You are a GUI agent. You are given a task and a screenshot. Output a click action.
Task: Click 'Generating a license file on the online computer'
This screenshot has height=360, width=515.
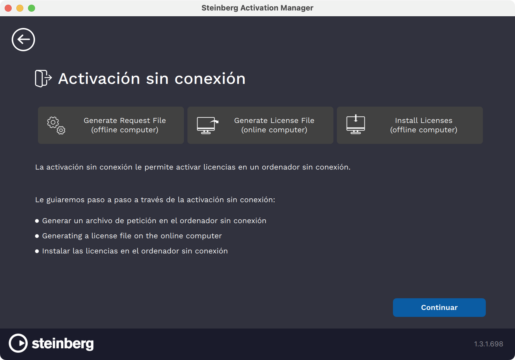[132, 236]
